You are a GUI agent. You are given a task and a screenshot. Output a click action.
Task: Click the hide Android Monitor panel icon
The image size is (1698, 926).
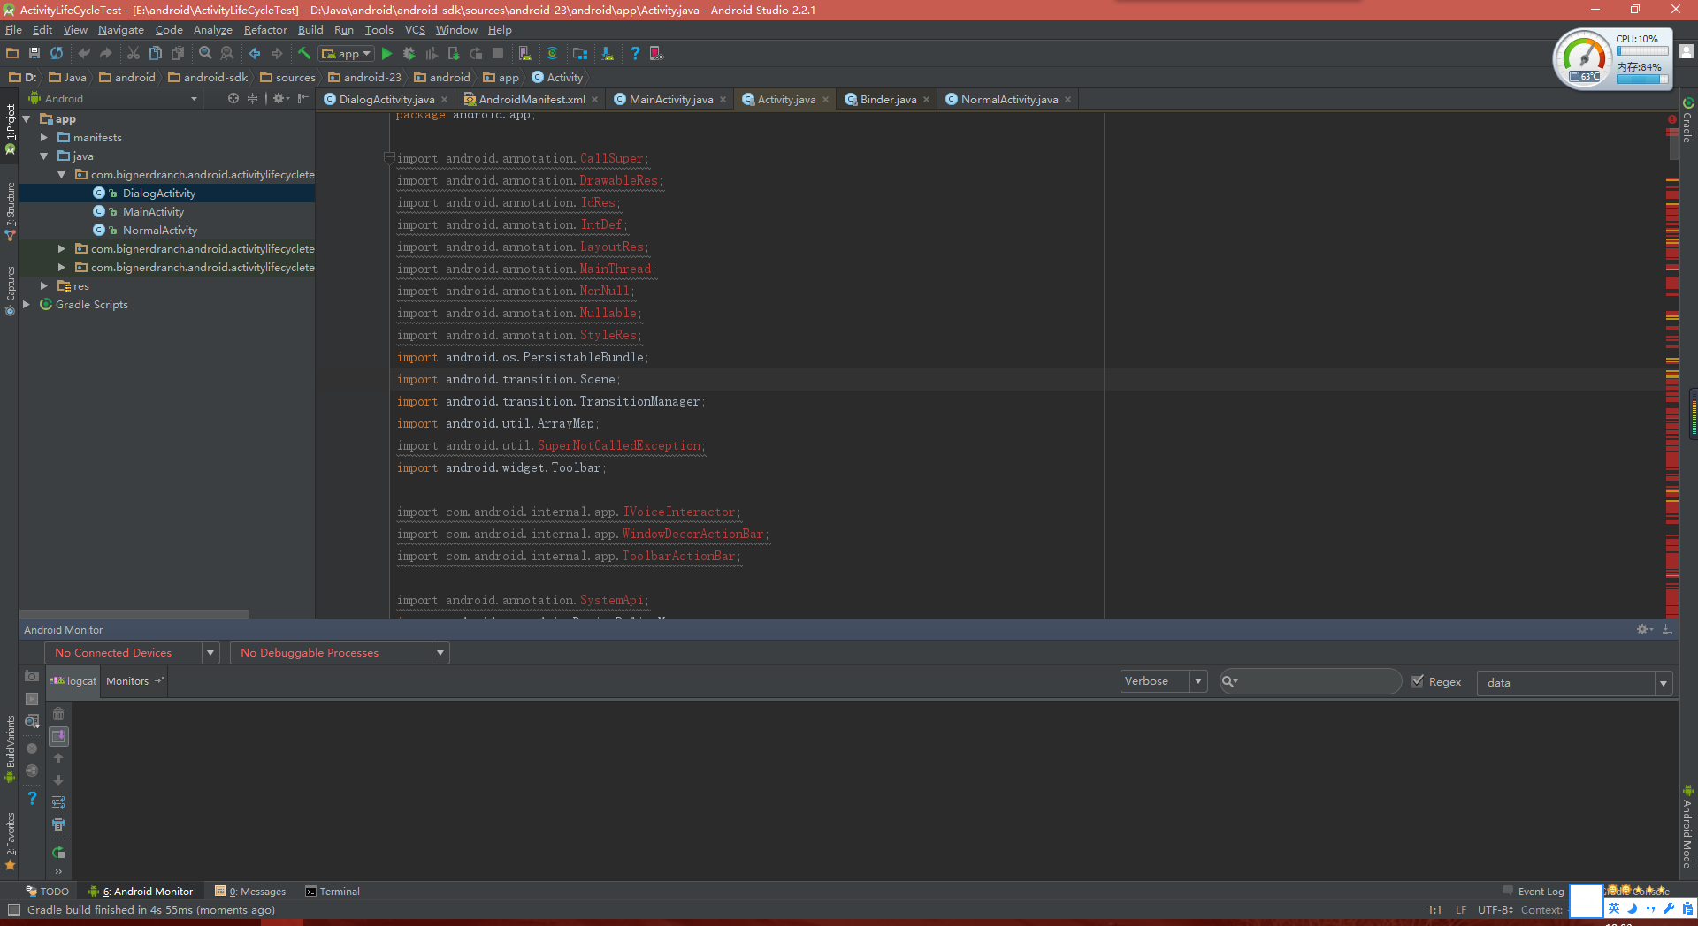tap(1667, 630)
